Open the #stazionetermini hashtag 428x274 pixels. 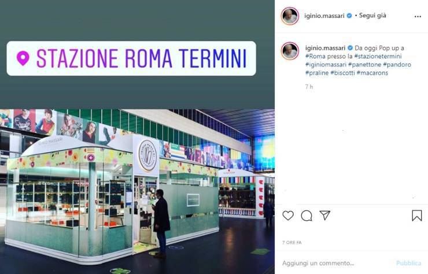378,56
